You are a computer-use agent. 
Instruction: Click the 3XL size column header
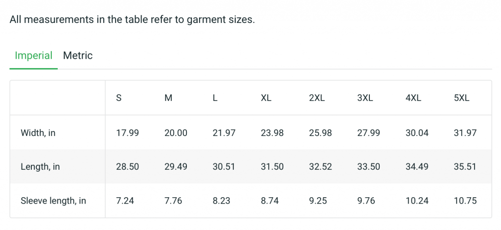point(365,98)
